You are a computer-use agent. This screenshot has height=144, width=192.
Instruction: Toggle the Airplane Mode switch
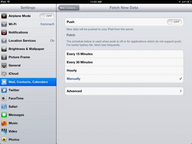(47, 16)
